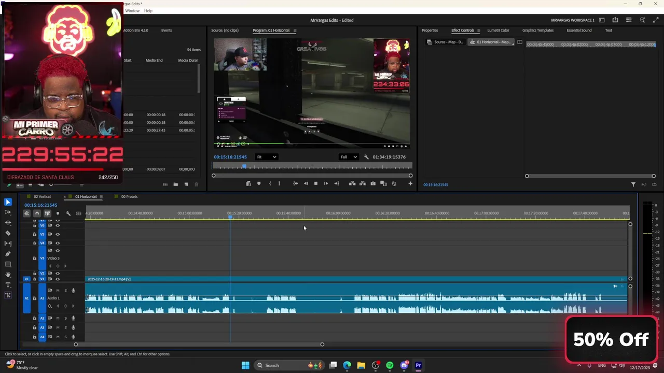This screenshot has width=664, height=373.
Task: Open the Quick Export share icon
Action: click(x=615, y=20)
